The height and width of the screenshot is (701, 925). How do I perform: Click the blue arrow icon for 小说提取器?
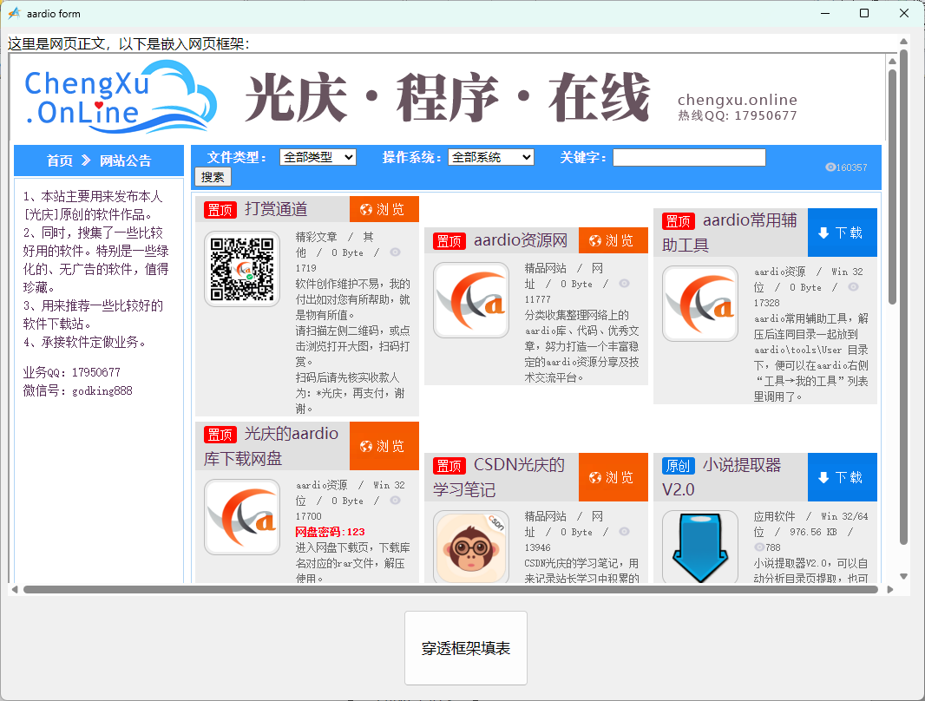[700, 547]
